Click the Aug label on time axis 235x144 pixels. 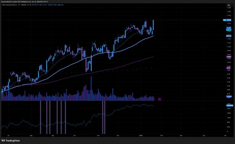(31, 136)
